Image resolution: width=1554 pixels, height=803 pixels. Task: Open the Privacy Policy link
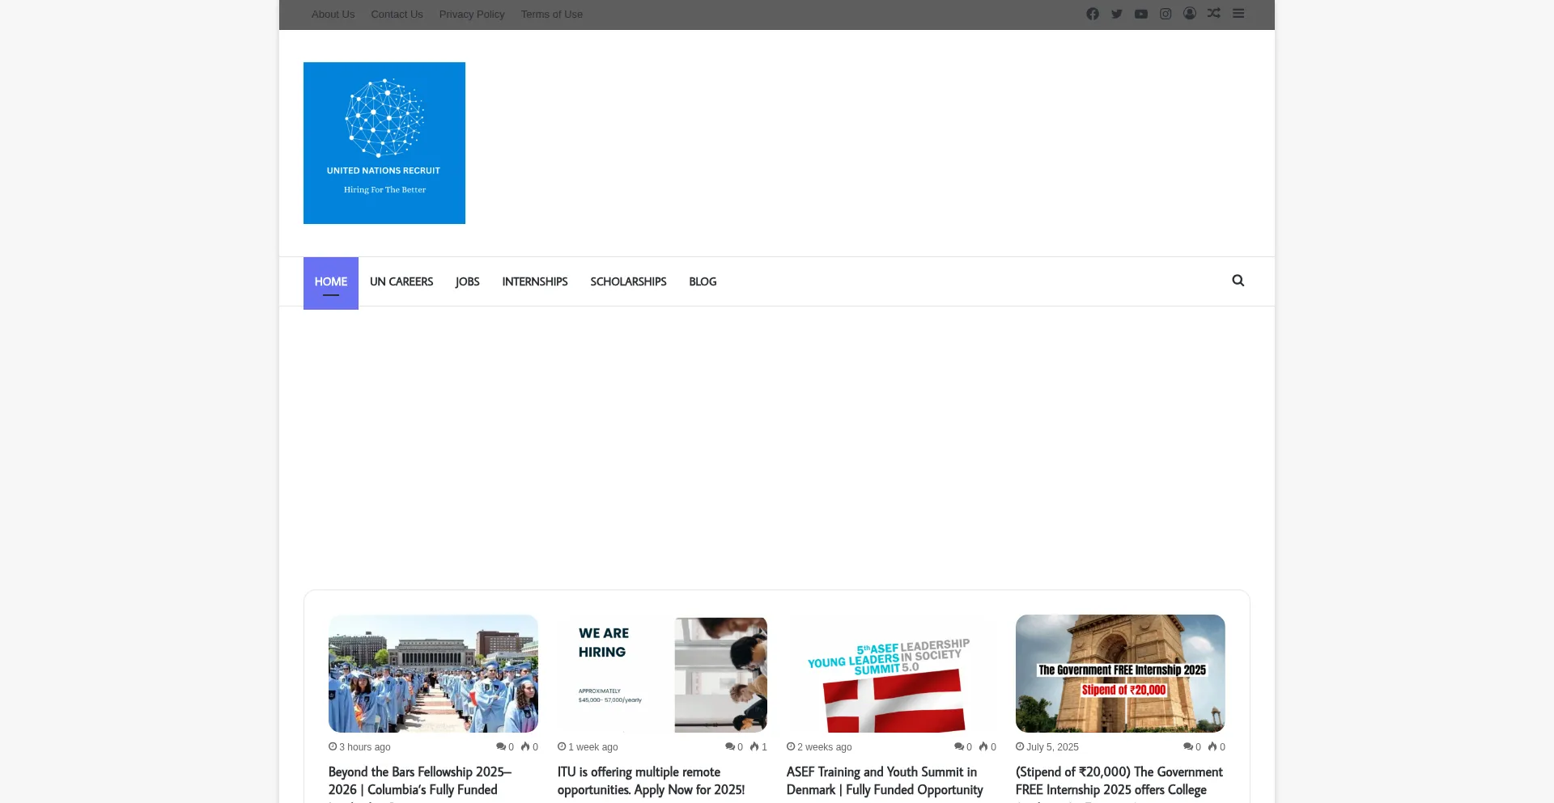[472, 15]
